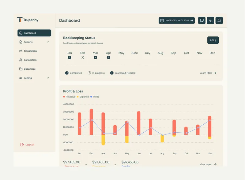Expand the Reports chevron
Viewport: 245px width, 180px height.
click(x=48, y=42)
